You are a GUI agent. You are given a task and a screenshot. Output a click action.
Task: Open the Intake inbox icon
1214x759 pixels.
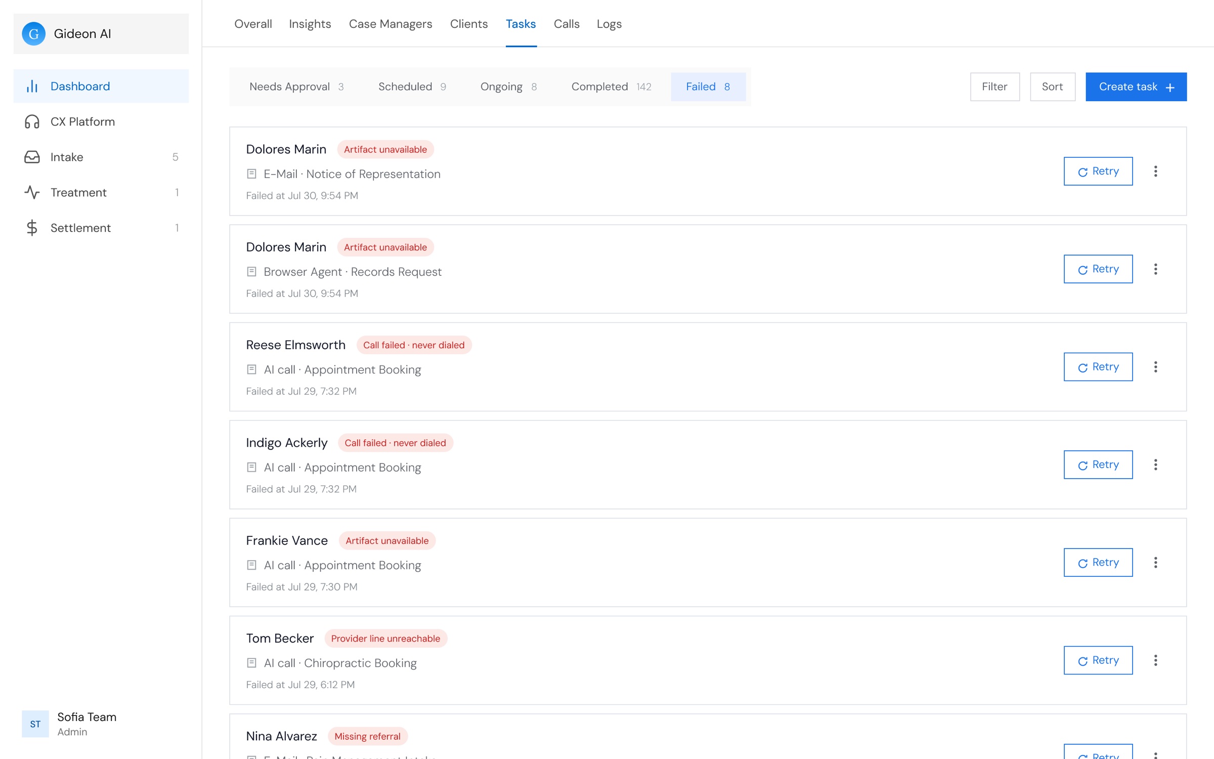[x=32, y=157]
